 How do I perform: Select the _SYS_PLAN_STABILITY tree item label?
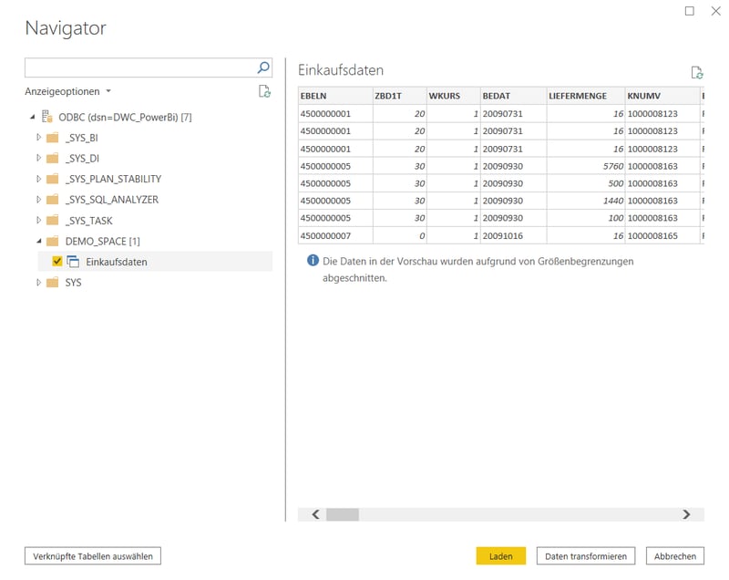coord(113,179)
